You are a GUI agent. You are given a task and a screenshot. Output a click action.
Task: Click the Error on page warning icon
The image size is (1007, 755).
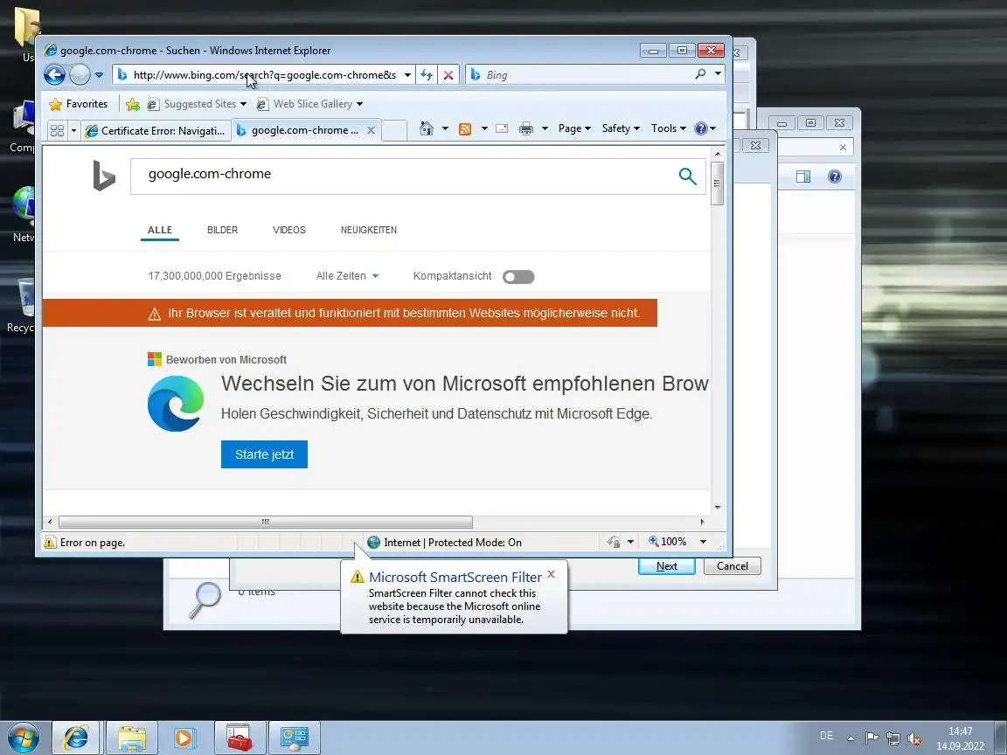pos(50,543)
